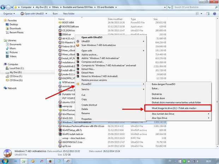Select DISM.rar archive icon
The width and height of the screenshot is (219, 164).
click(x=60, y=35)
